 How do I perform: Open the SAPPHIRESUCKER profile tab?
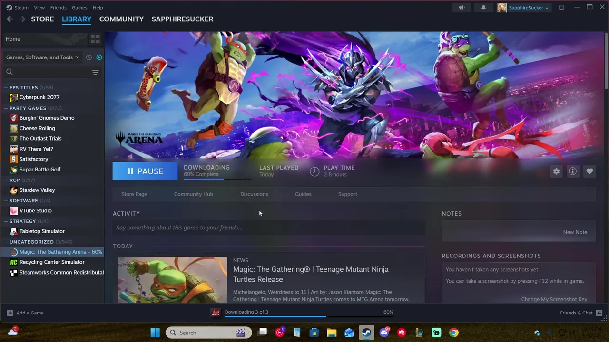pos(182,19)
